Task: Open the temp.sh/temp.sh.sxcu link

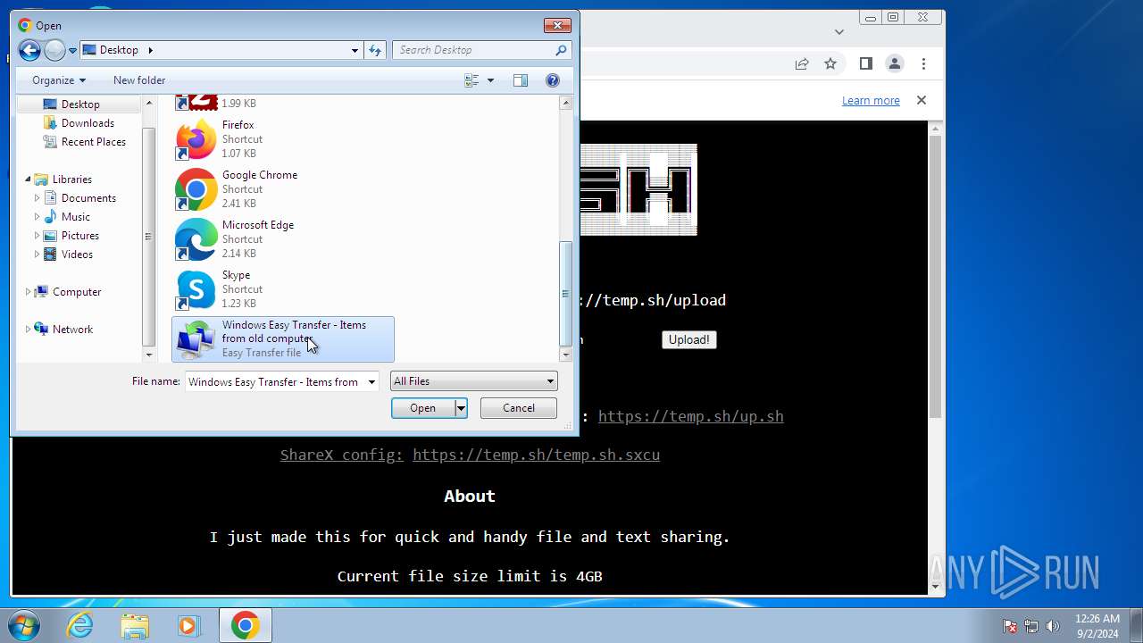Action: point(536,455)
